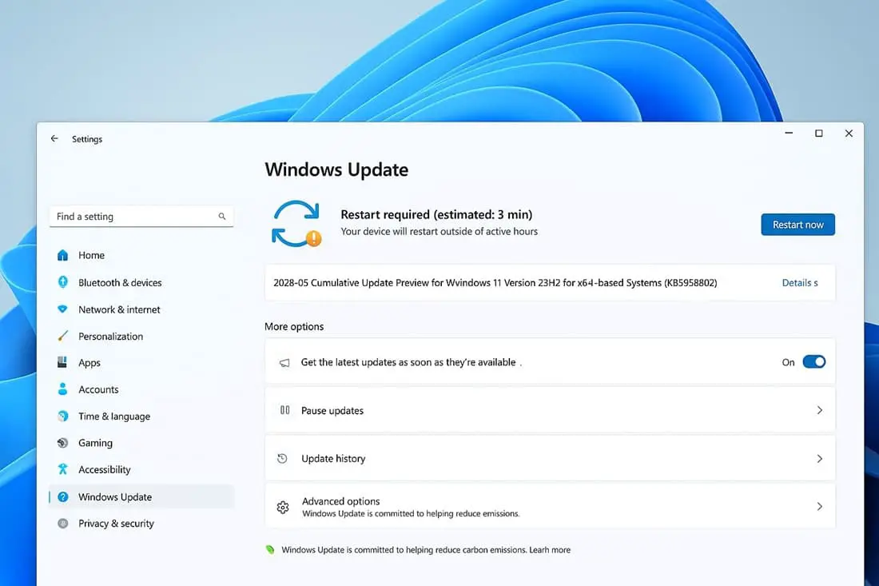Screen dimensions: 879x586
Task: Turn off Get the latest updates toggle
Action: (x=814, y=362)
